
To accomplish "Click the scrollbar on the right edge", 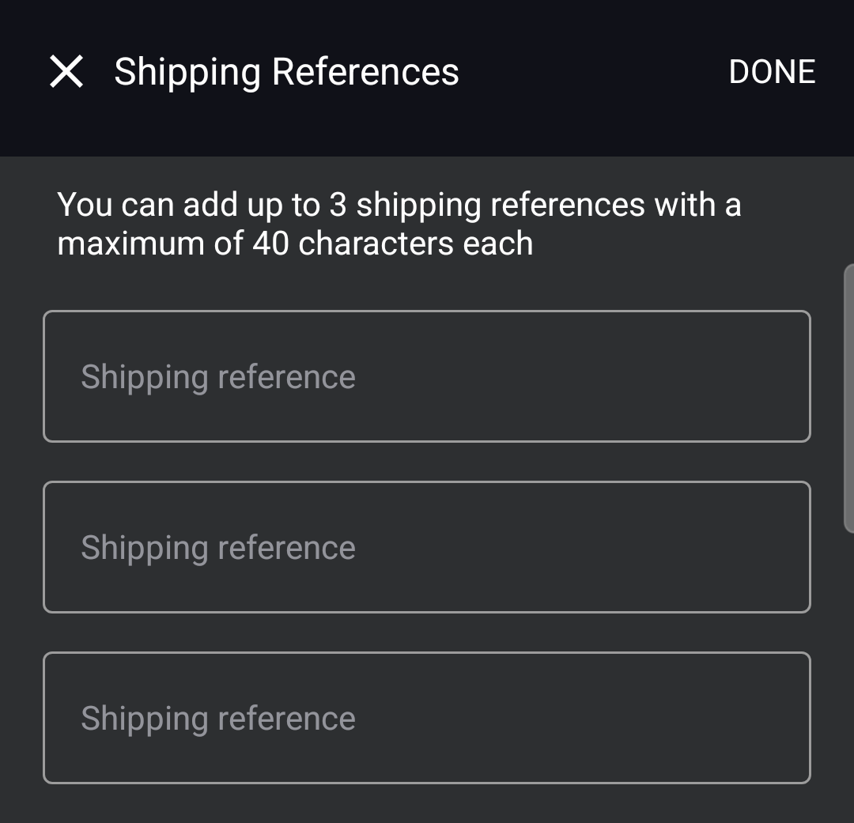I will click(x=850, y=395).
